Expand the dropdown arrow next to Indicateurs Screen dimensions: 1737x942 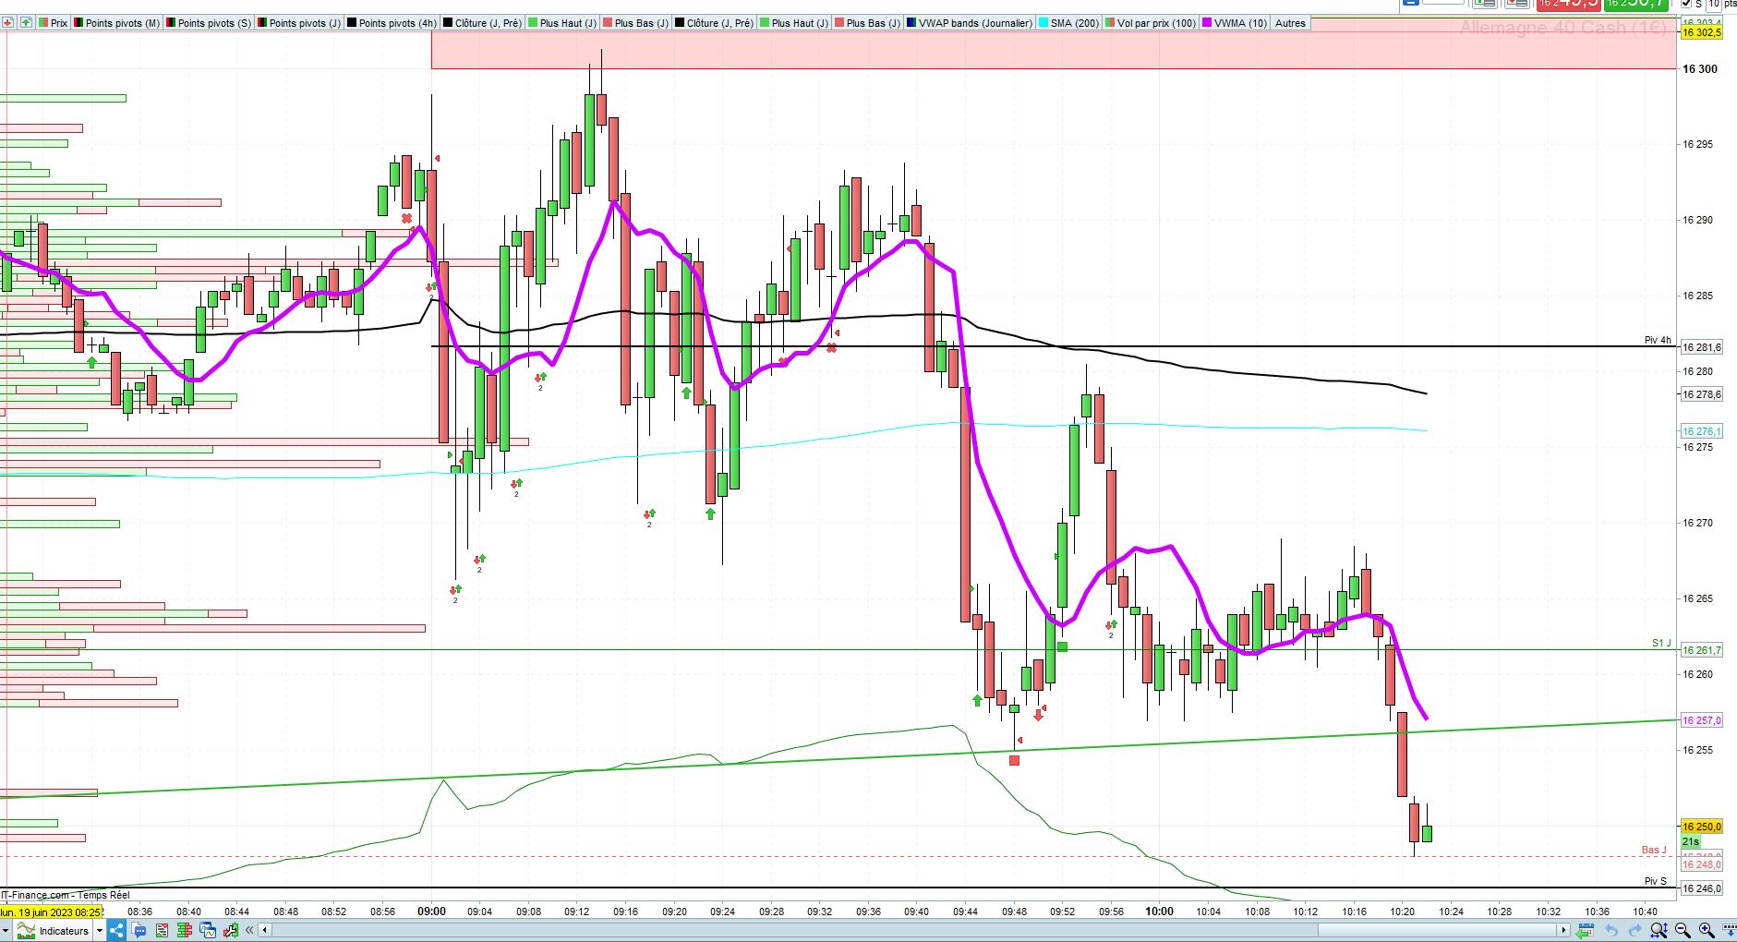100,930
